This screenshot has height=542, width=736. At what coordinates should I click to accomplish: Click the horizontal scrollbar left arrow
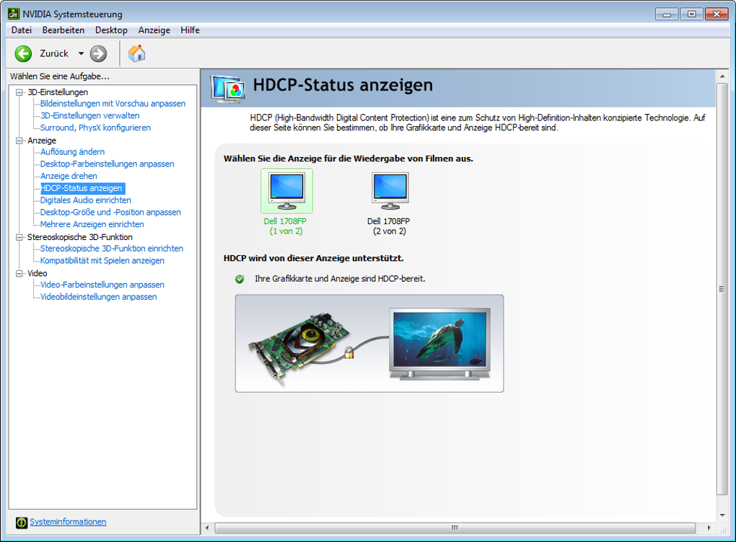[x=207, y=528]
